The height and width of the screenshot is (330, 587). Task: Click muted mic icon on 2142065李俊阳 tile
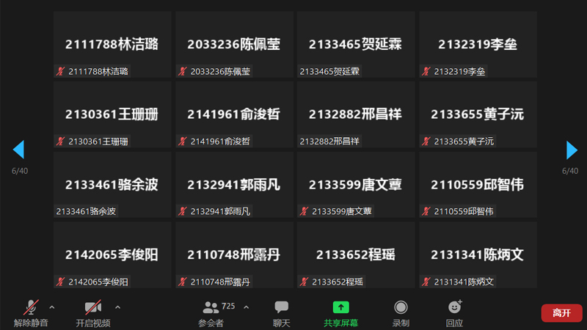click(61, 282)
